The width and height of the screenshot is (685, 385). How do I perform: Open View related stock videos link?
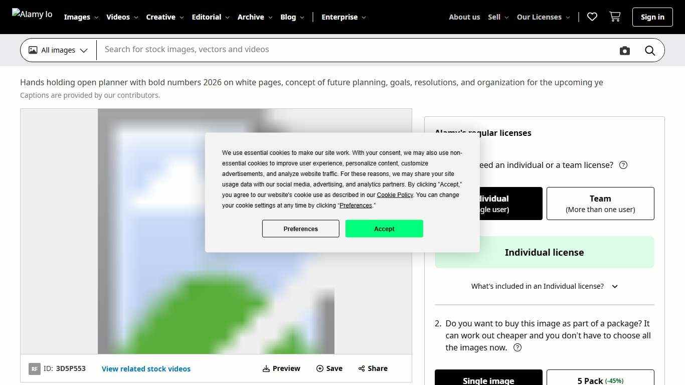146,369
